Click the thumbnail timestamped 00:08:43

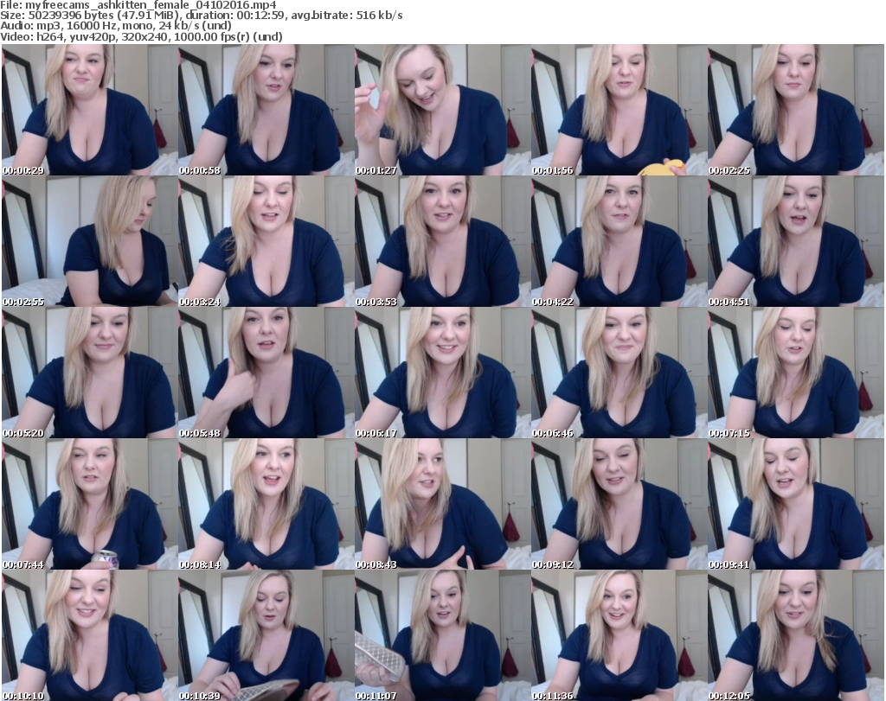tap(442, 505)
